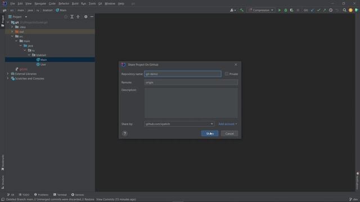Screen dimensions: 360x202
Task: Hide the Project panel with the minus icon
Action: pyautogui.click(x=92, y=17)
